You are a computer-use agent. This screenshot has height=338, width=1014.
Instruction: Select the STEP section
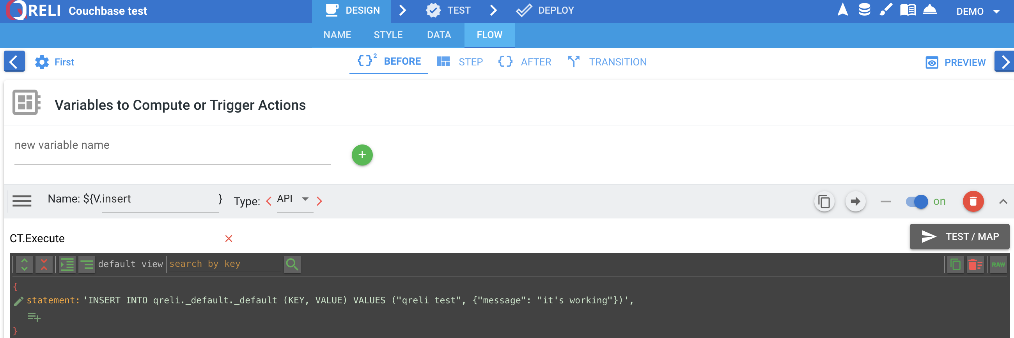click(460, 62)
